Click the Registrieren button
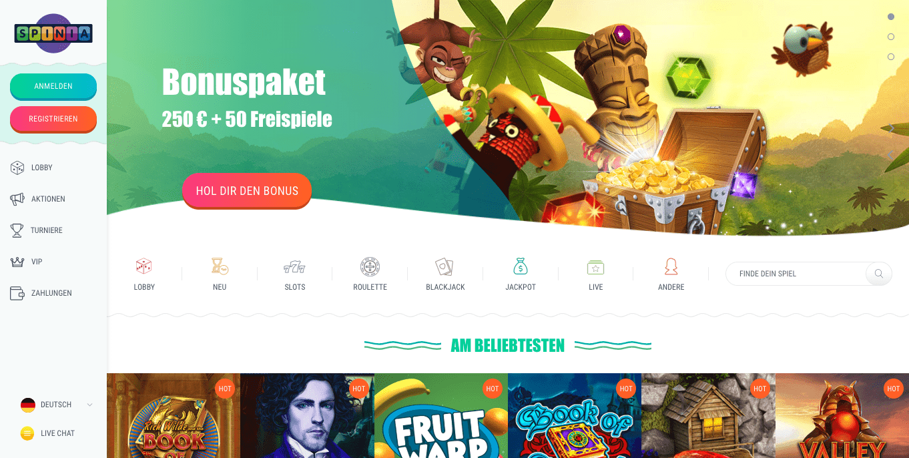Viewport: 909px width, 458px height. (x=53, y=119)
